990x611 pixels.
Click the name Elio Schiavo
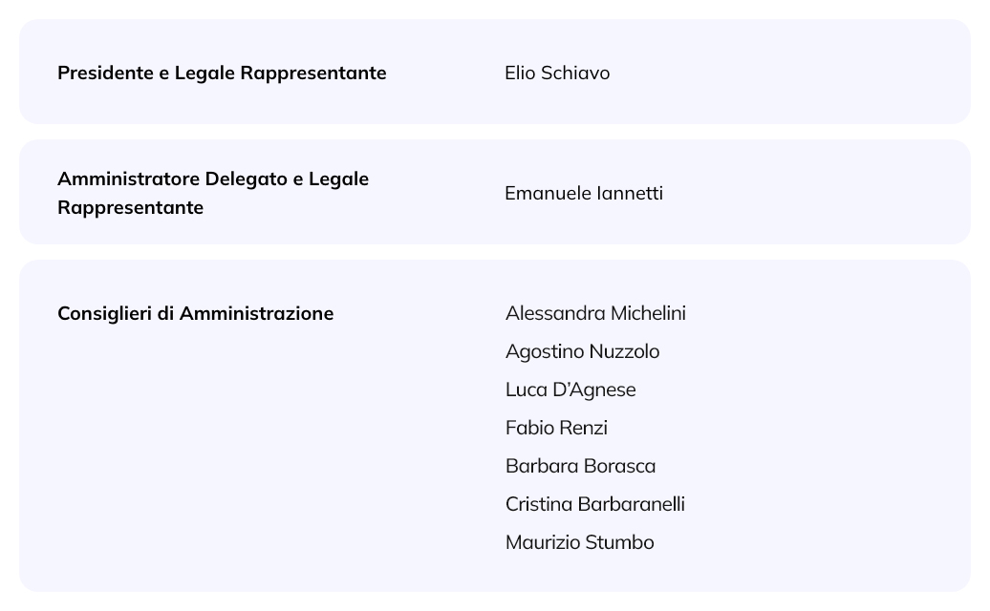557,74
